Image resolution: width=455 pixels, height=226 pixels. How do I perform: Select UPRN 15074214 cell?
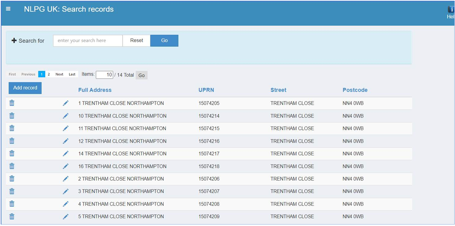209,116
